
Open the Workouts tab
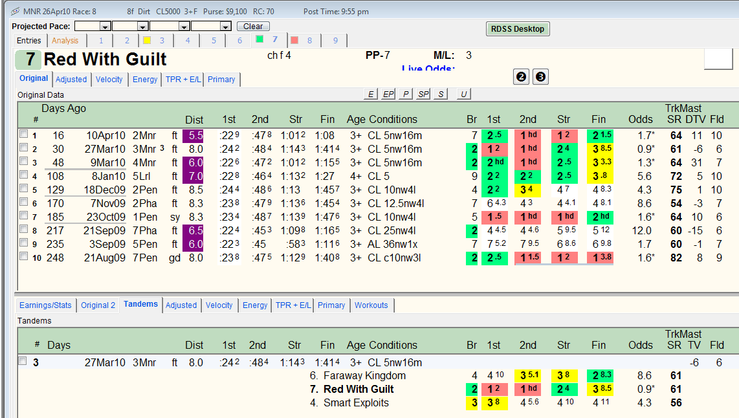pos(371,305)
